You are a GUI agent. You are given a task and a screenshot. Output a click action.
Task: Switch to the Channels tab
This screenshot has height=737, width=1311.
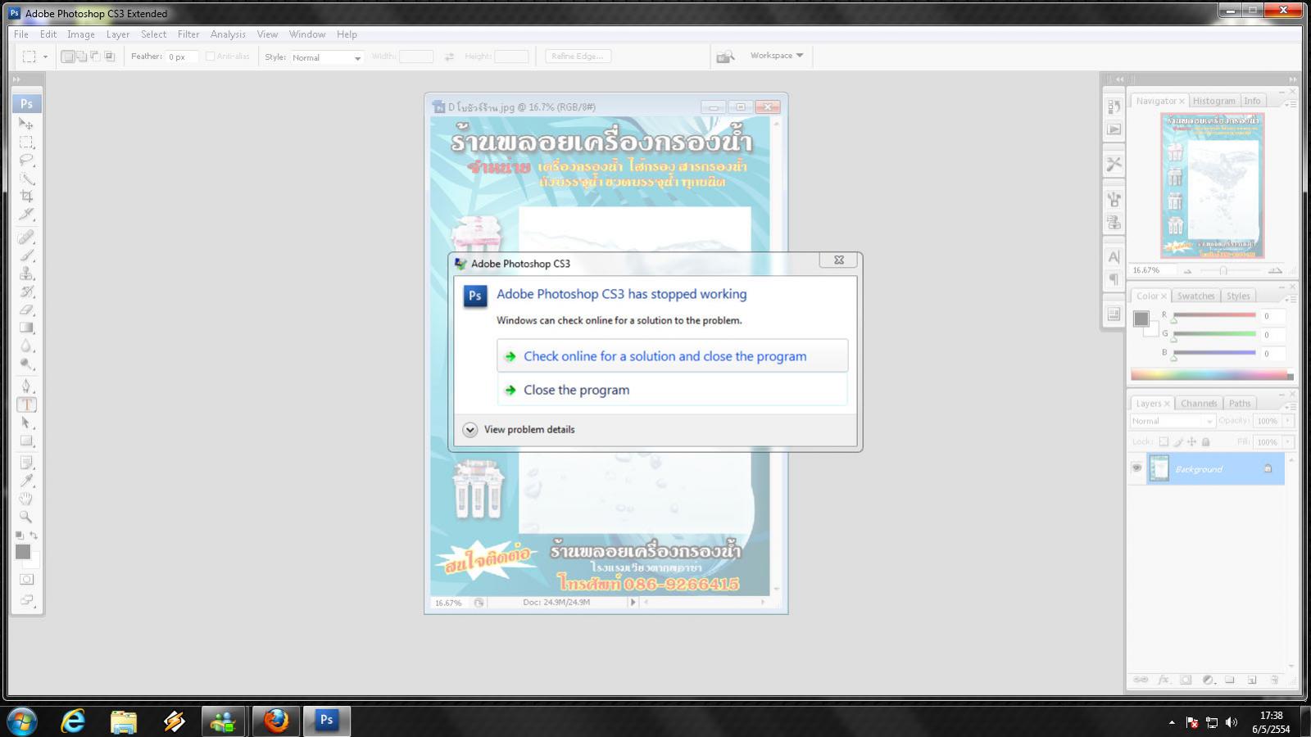click(x=1199, y=403)
